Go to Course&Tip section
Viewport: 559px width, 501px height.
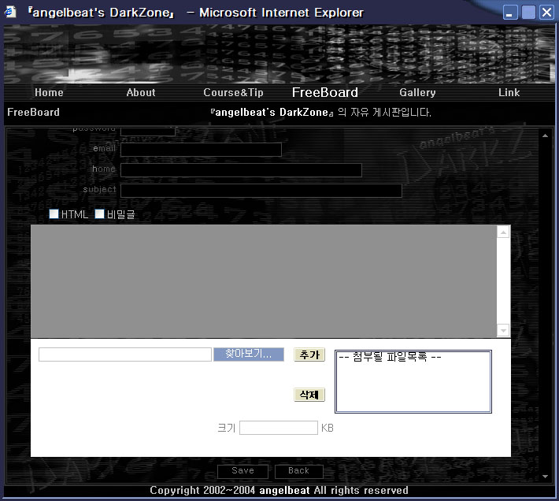click(x=233, y=92)
